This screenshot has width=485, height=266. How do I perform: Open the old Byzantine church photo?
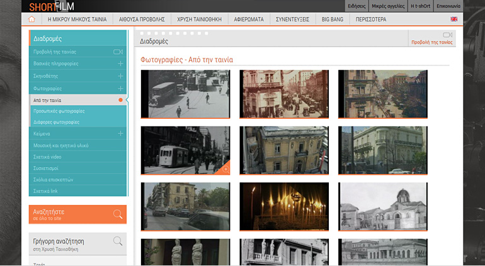click(382, 206)
